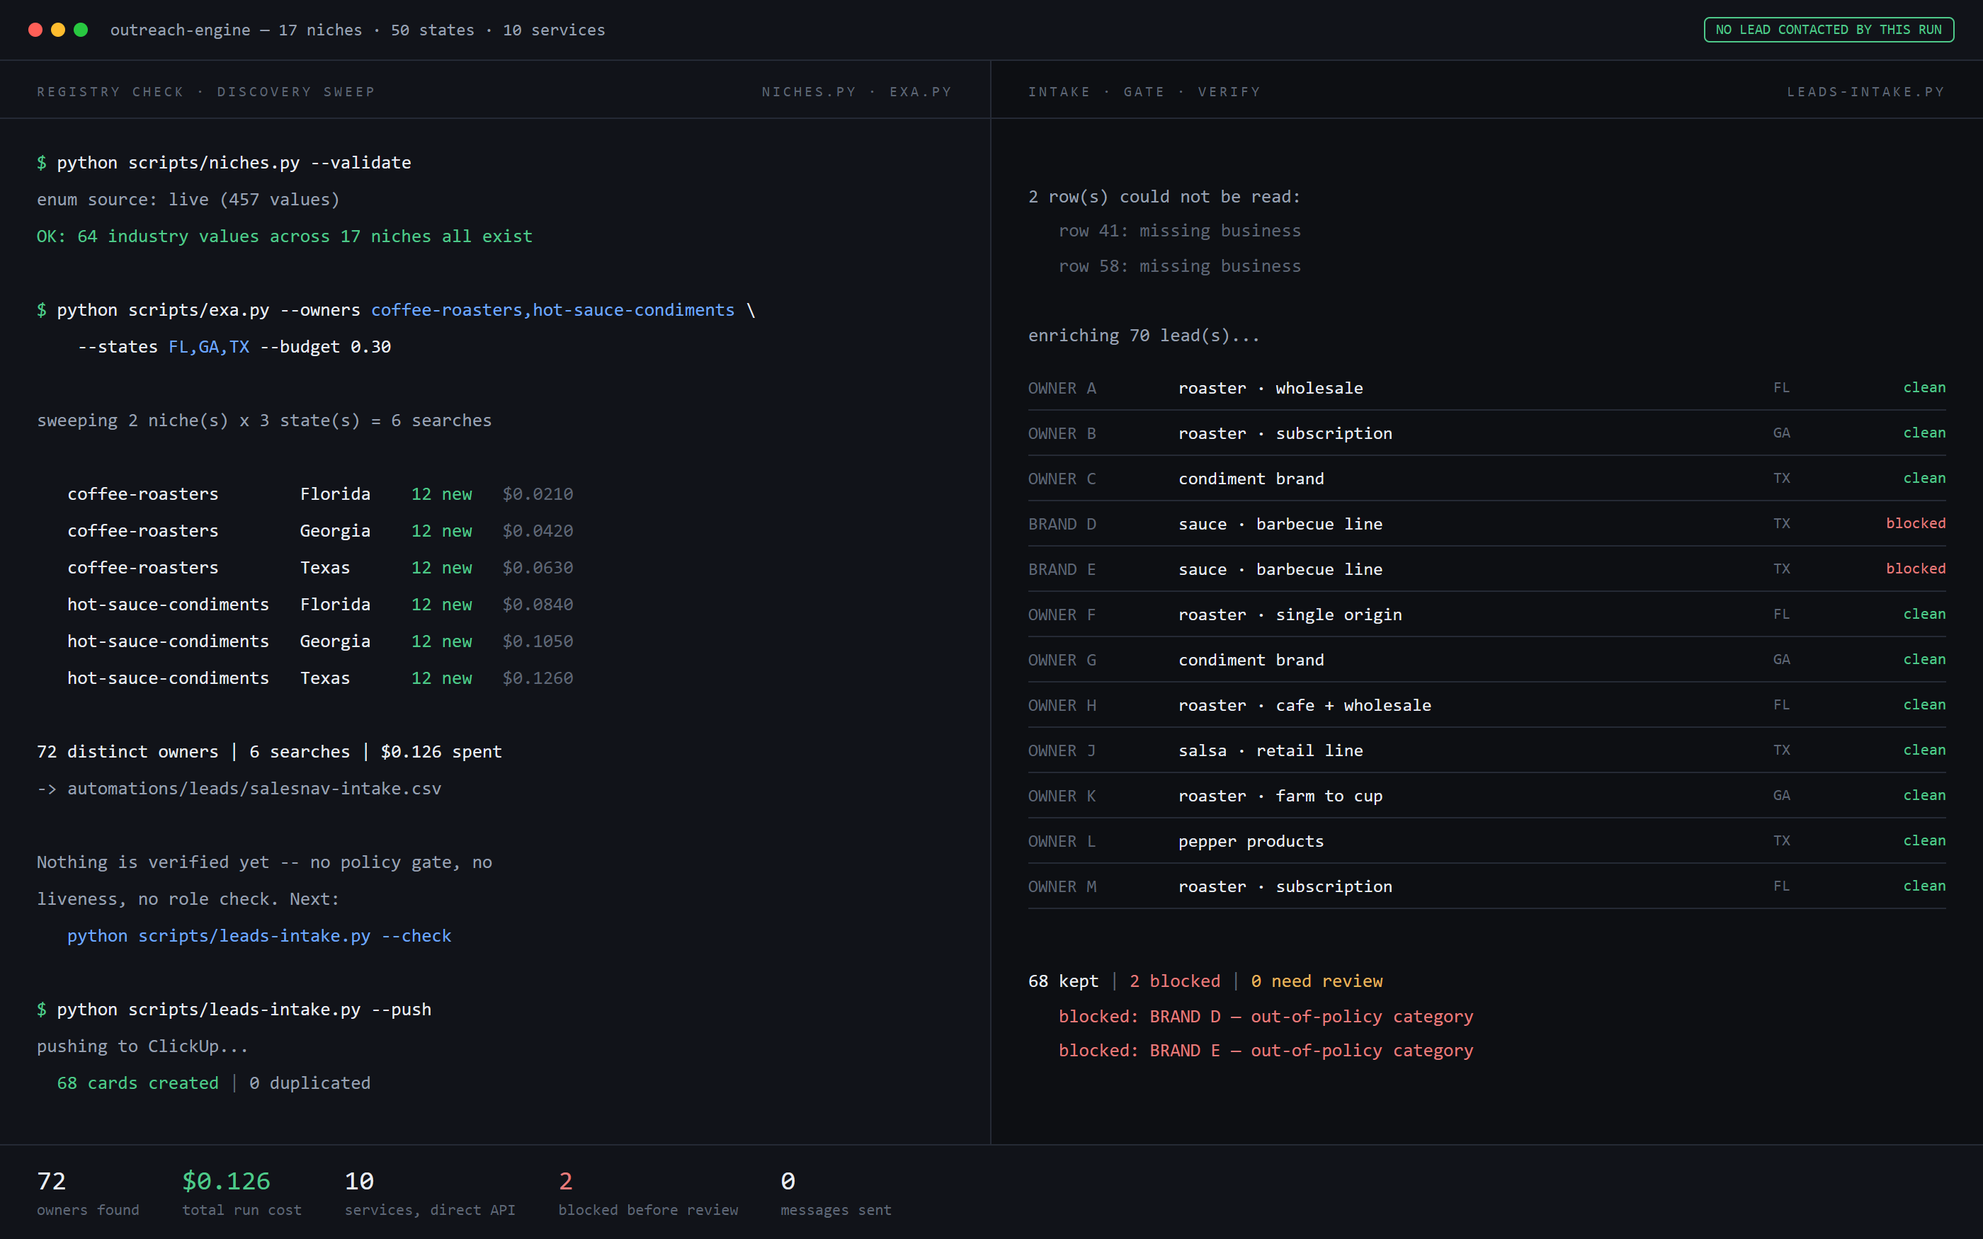
Task: Click 'blocked: BRAND D — out-of-policy category' line
Action: pos(1265,1016)
